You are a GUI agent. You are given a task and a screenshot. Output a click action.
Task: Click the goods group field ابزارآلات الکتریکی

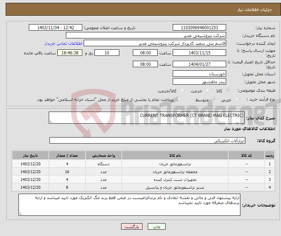[x=147, y=140]
